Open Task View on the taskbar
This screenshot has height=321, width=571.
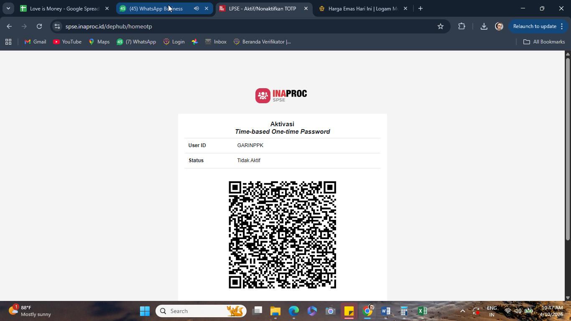coord(257,311)
